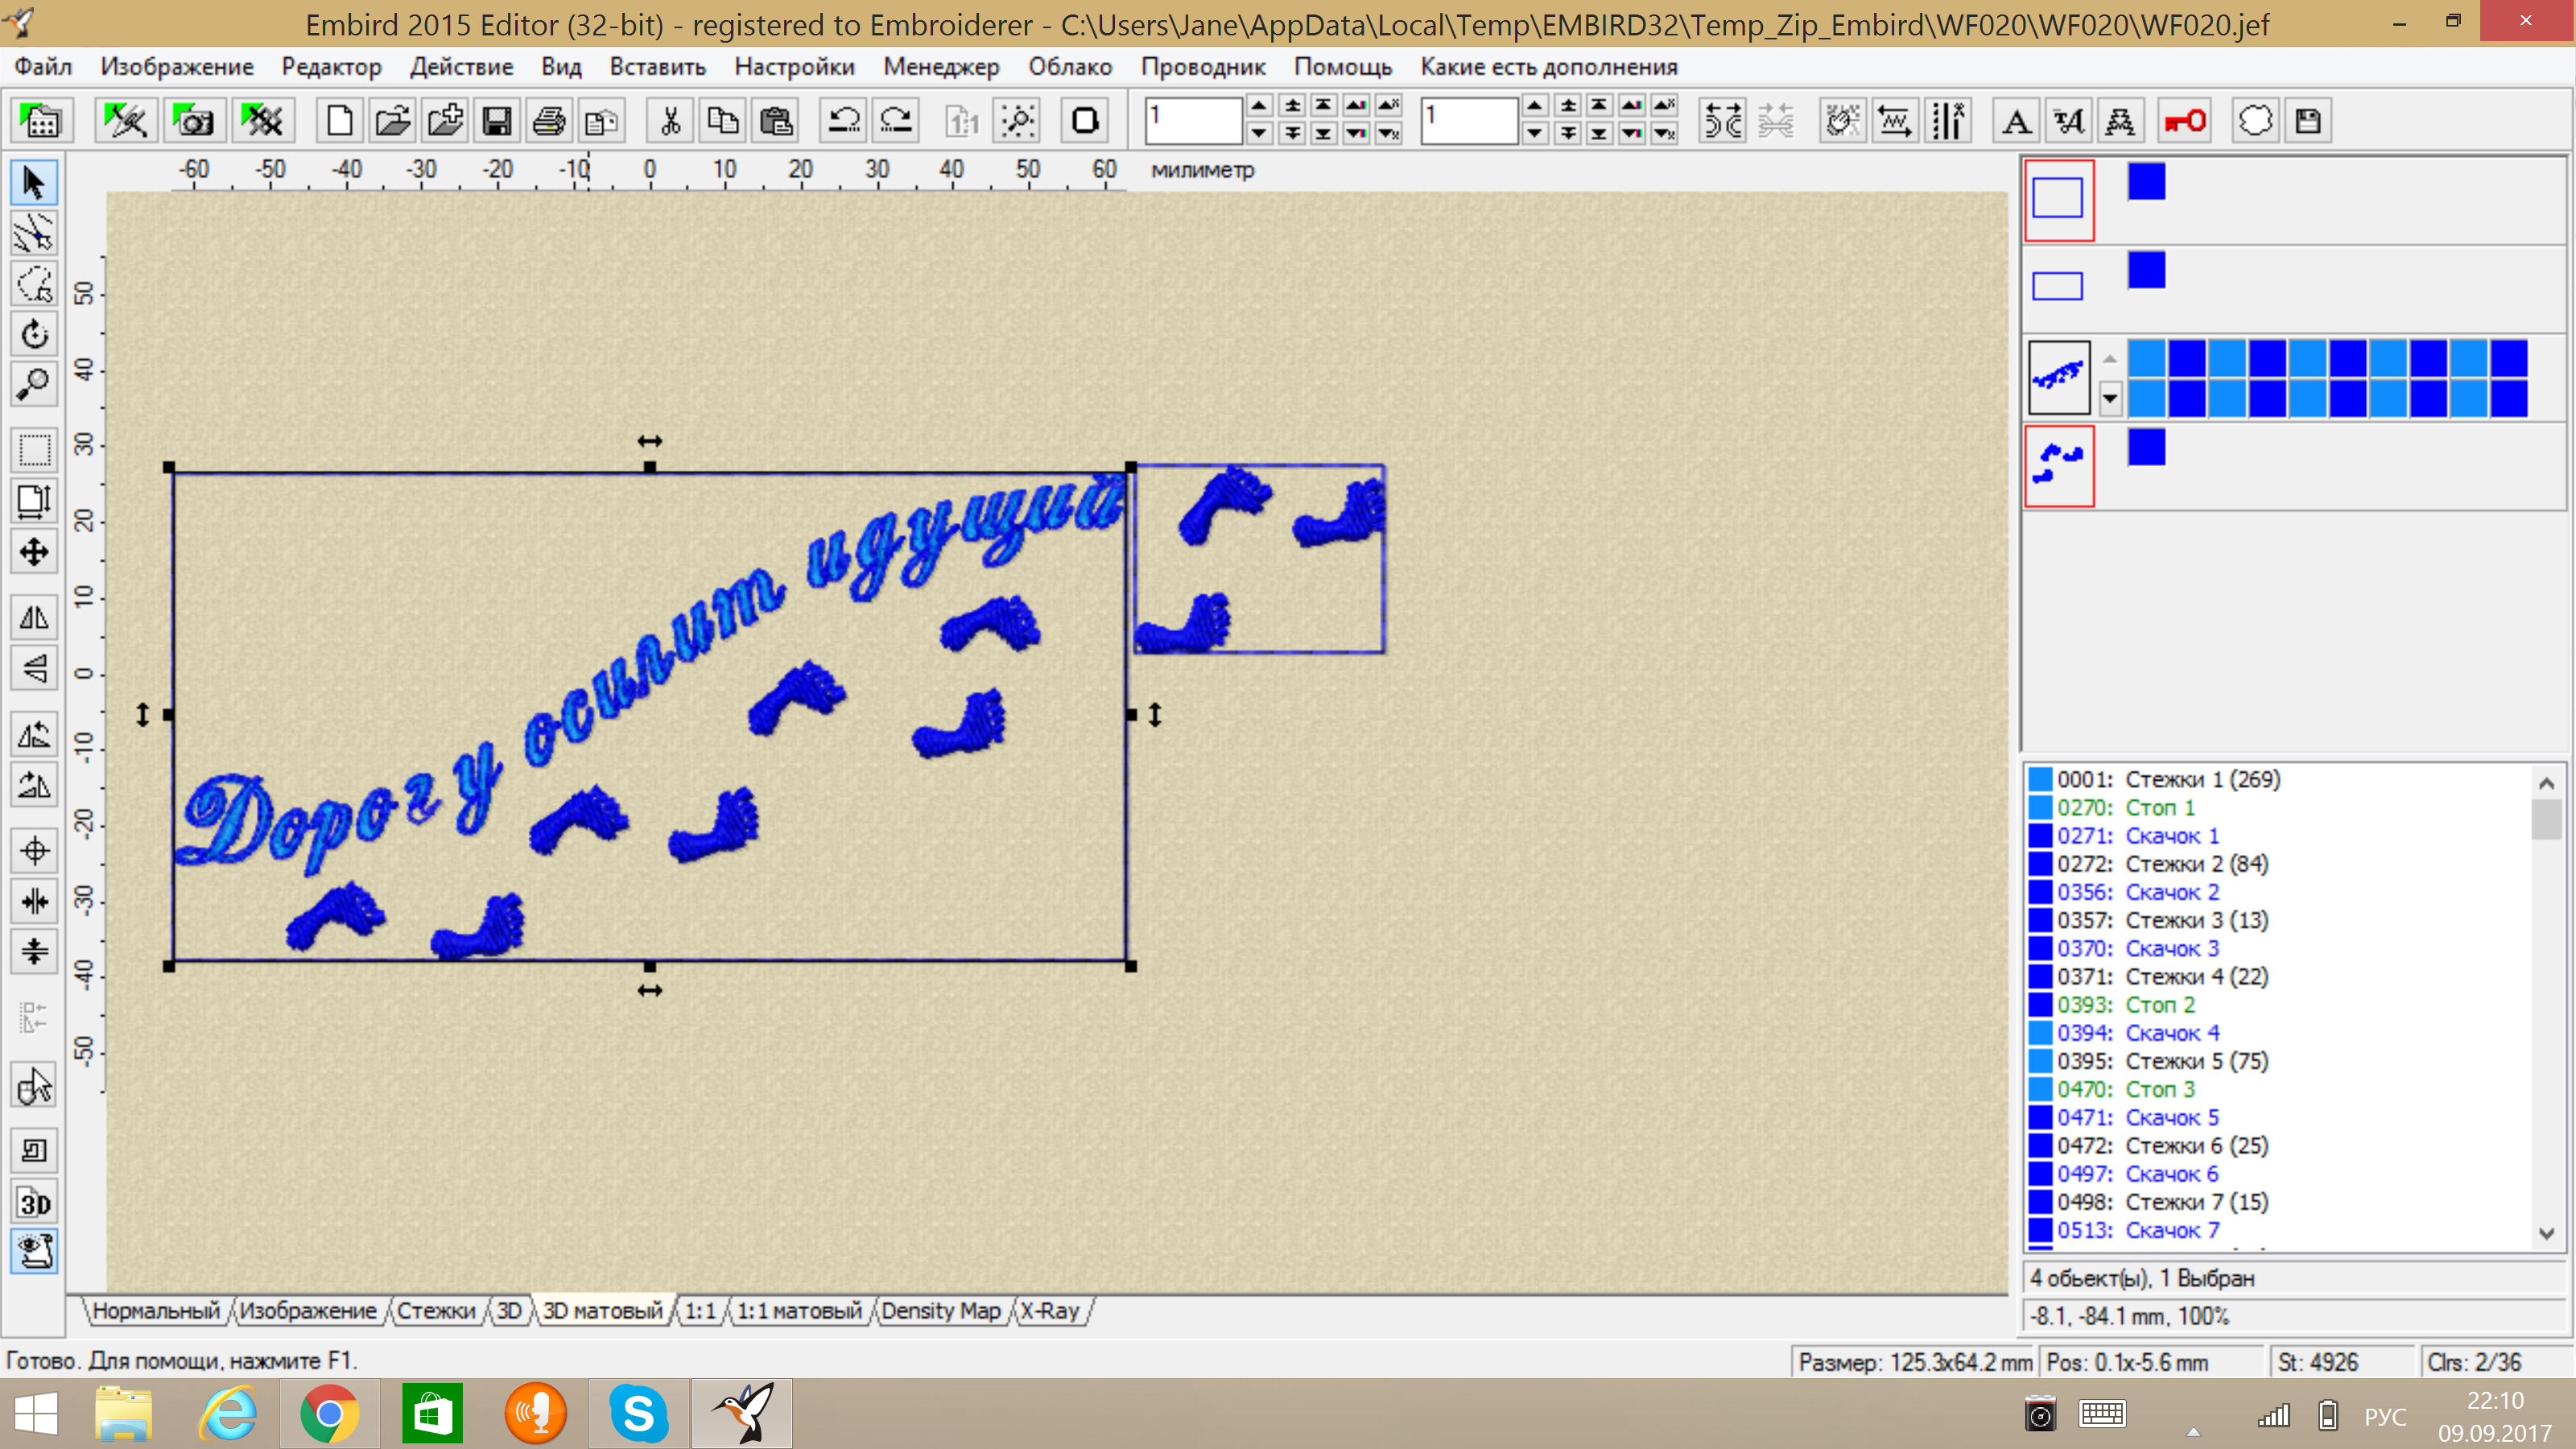Increase the first number field with up arrow
The image size is (2576, 1449).
pos(1259,106)
